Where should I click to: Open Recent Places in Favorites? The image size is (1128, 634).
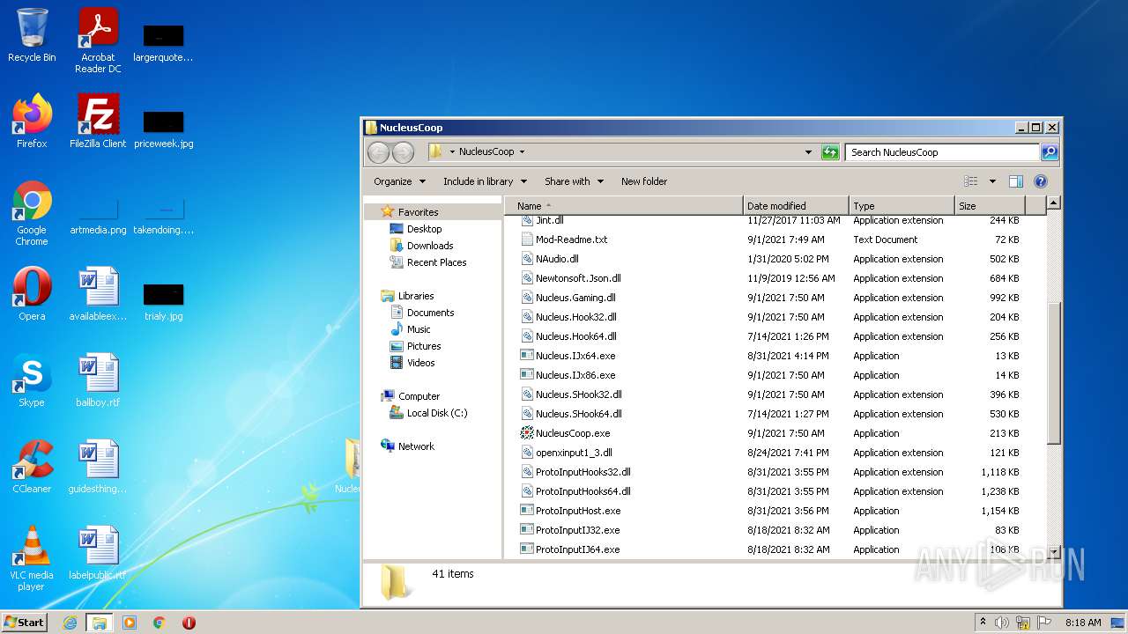[436, 262]
